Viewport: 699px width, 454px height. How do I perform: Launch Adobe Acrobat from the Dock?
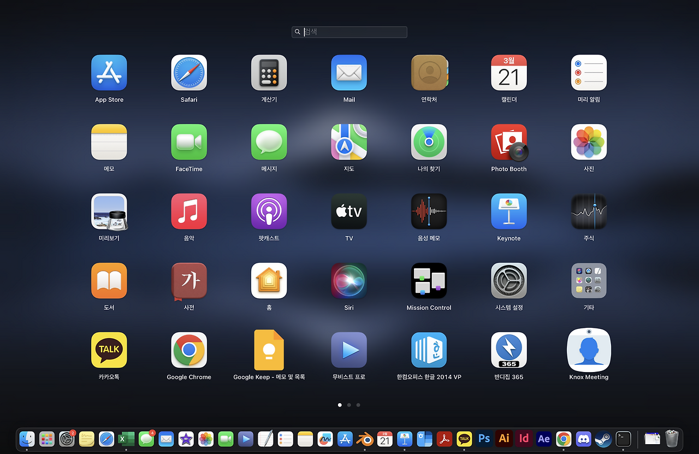445,439
